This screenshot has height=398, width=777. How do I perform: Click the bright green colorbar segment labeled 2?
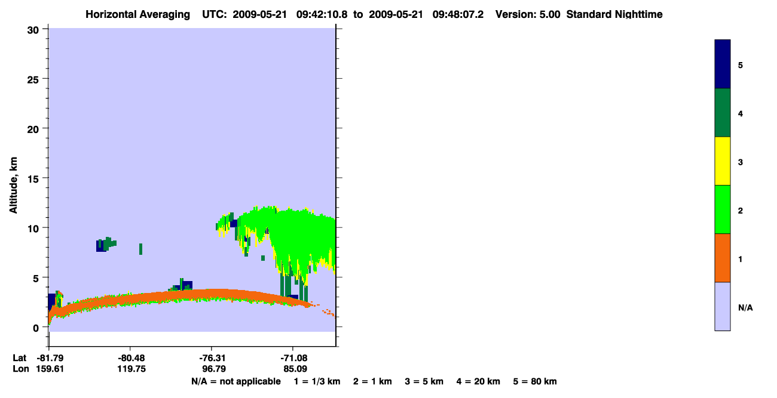click(x=723, y=209)
